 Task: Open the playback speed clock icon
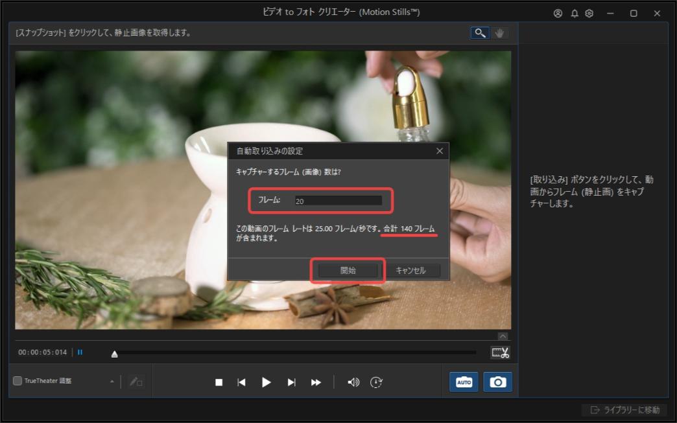pyautogui.click(x=376, y=382)
